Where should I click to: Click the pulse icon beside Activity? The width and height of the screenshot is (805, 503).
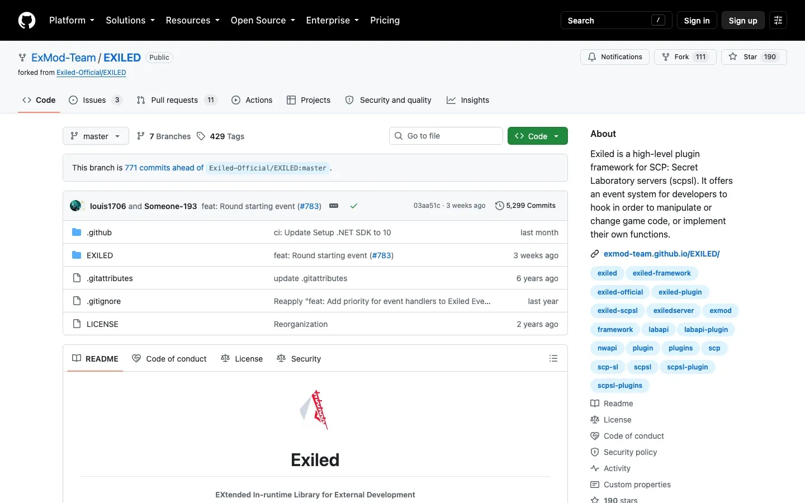coord(595,468)
